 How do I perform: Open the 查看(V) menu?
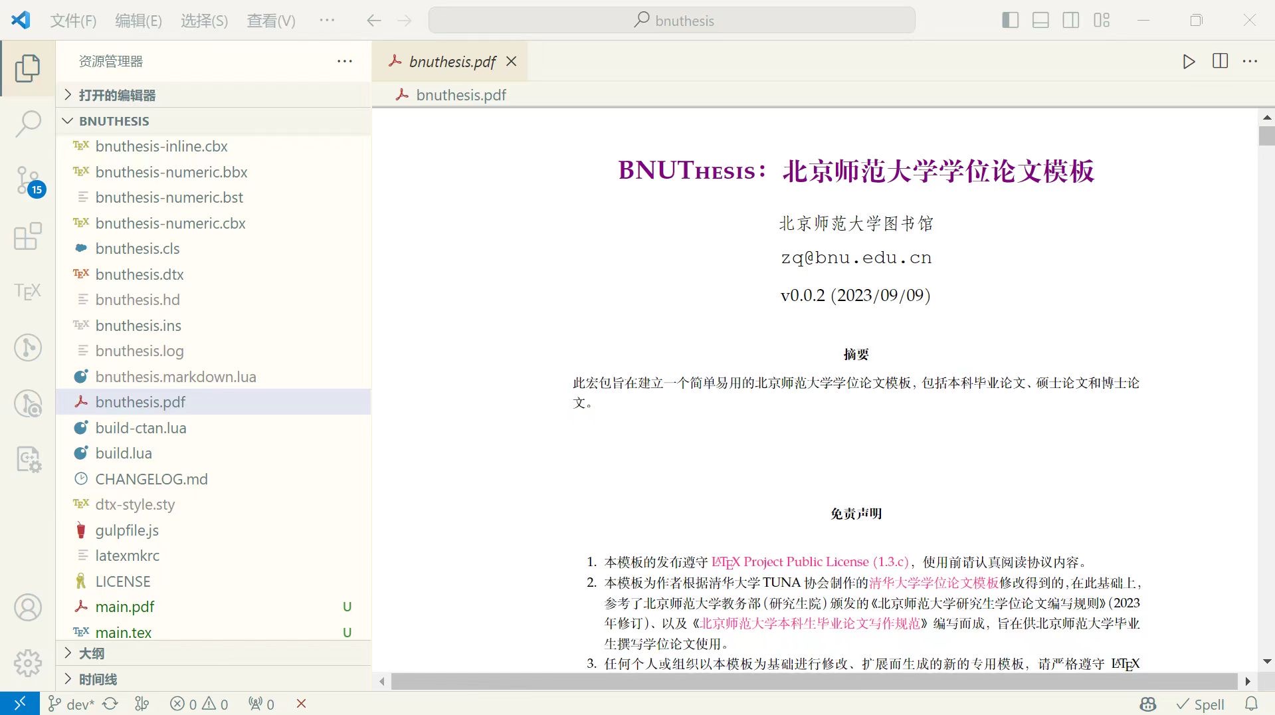271,21
